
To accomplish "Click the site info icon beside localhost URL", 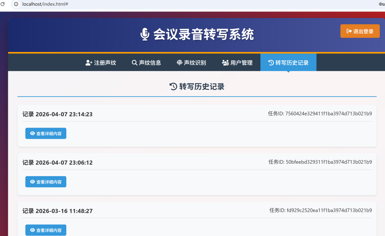I will [16, 4].
